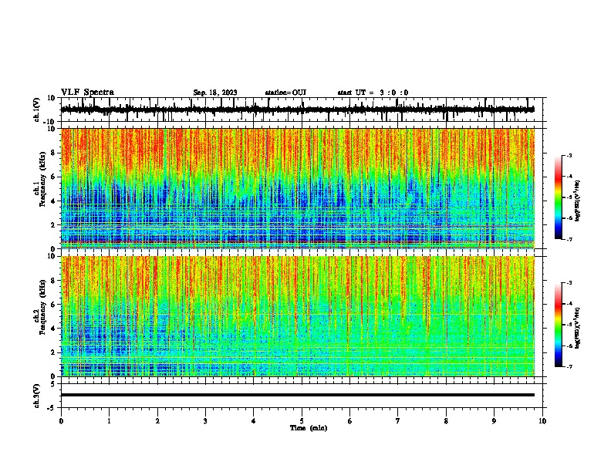Screen dimensions: 611x472
Task: Click inside the ch.1 spectrogram panel
Action: 298,188
